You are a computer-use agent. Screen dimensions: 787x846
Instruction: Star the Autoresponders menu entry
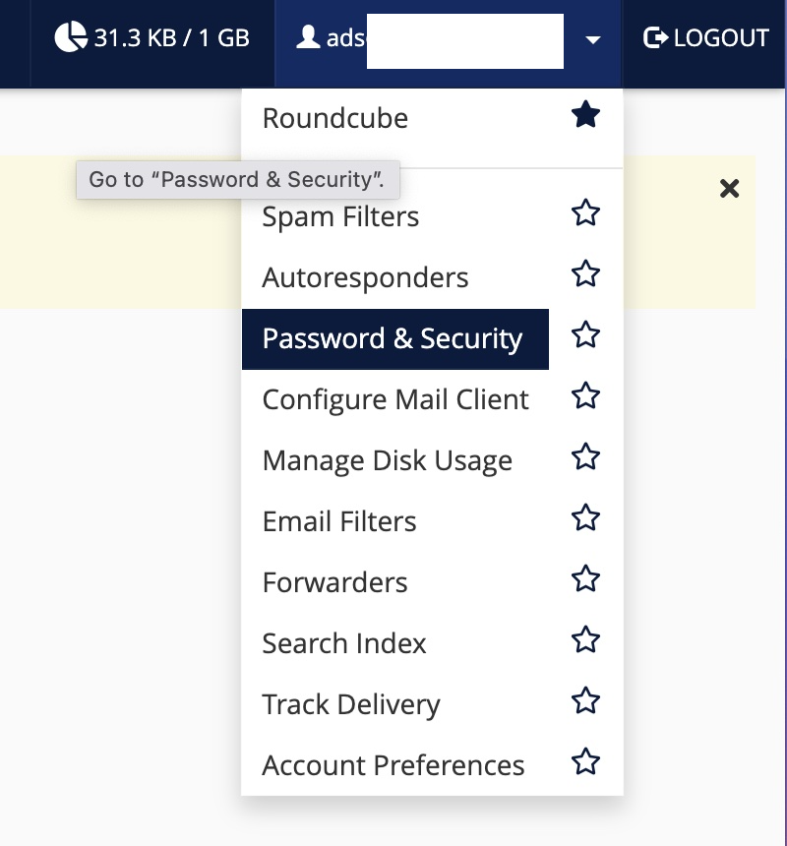585,274
